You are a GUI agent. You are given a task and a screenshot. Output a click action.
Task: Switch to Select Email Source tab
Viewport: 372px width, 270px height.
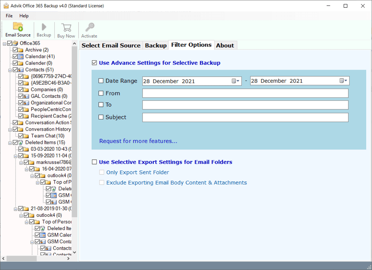(x=111, y=45)
